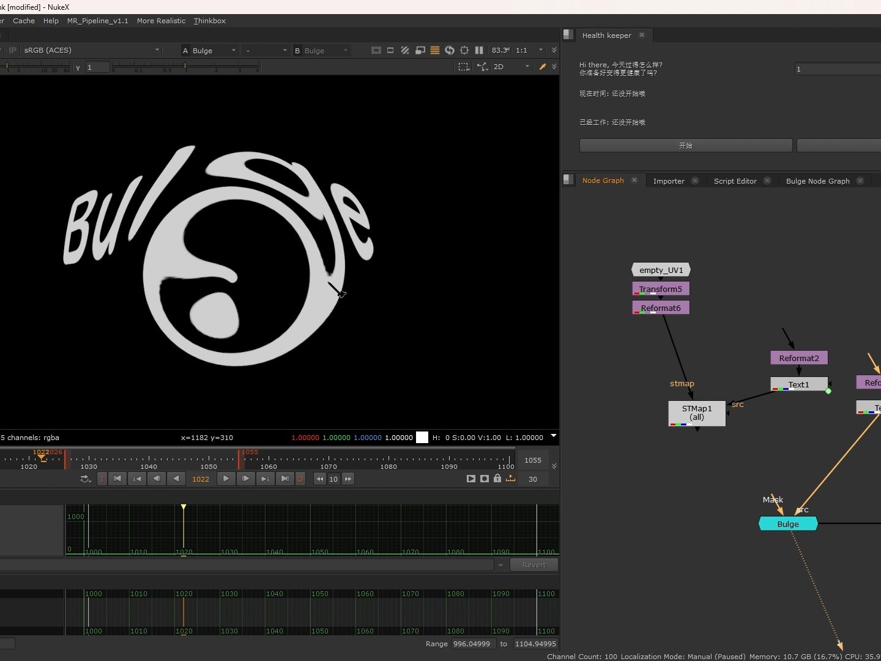This screenshot has height=661, width=881.
Task: Click the region-of-interest icon beside the refresh icon
Action: (x=464, y=50)
